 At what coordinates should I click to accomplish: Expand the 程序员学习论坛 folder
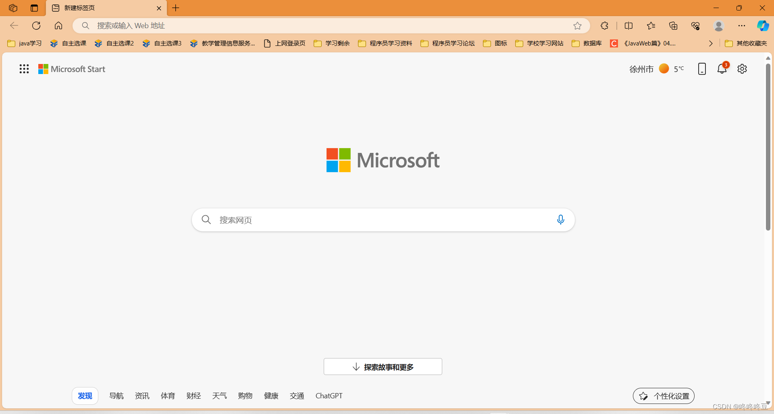(x=447, y=43)
